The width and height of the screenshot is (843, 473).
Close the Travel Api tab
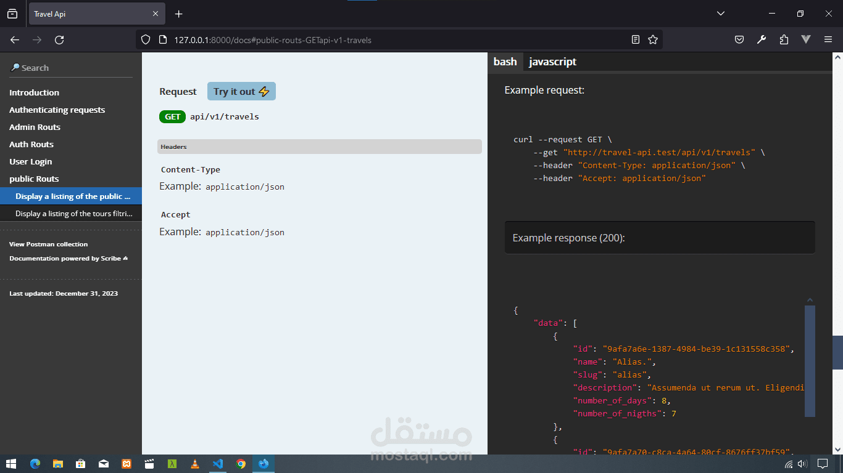pos(156,14)
